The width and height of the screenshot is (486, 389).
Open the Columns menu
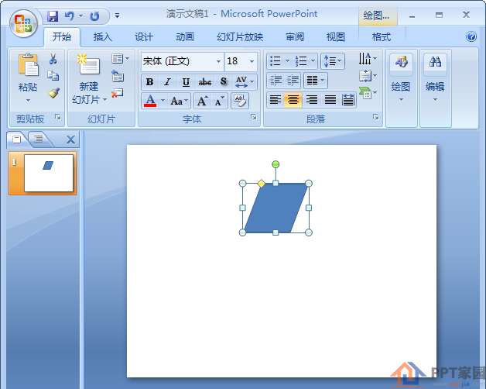point(315,81)
